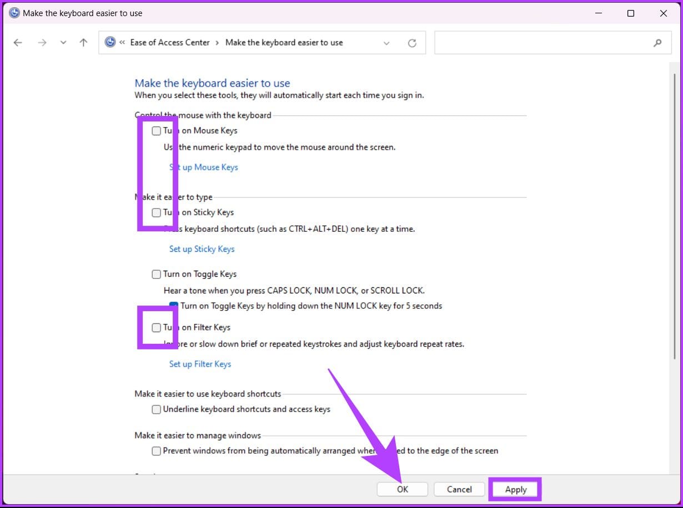683x508 pixels.
Task: Enable Turn on Sticky Keys checkbox
Action: tap(157, 212)
